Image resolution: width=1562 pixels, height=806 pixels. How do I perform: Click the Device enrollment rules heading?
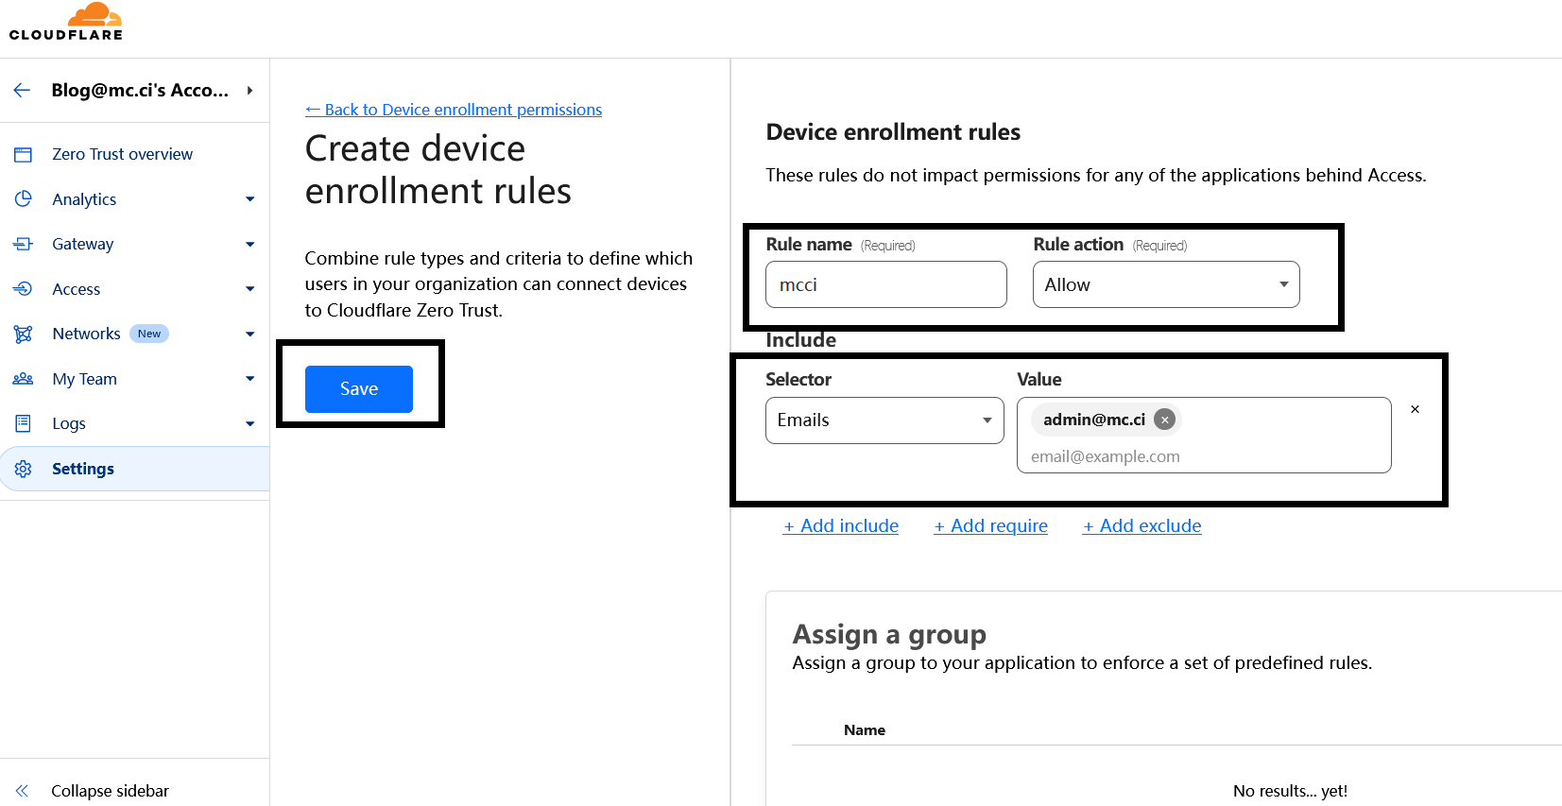893,132
